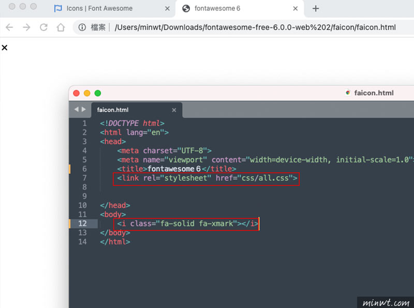
Task: View site info icon in address bar
Action: (82, 27)
